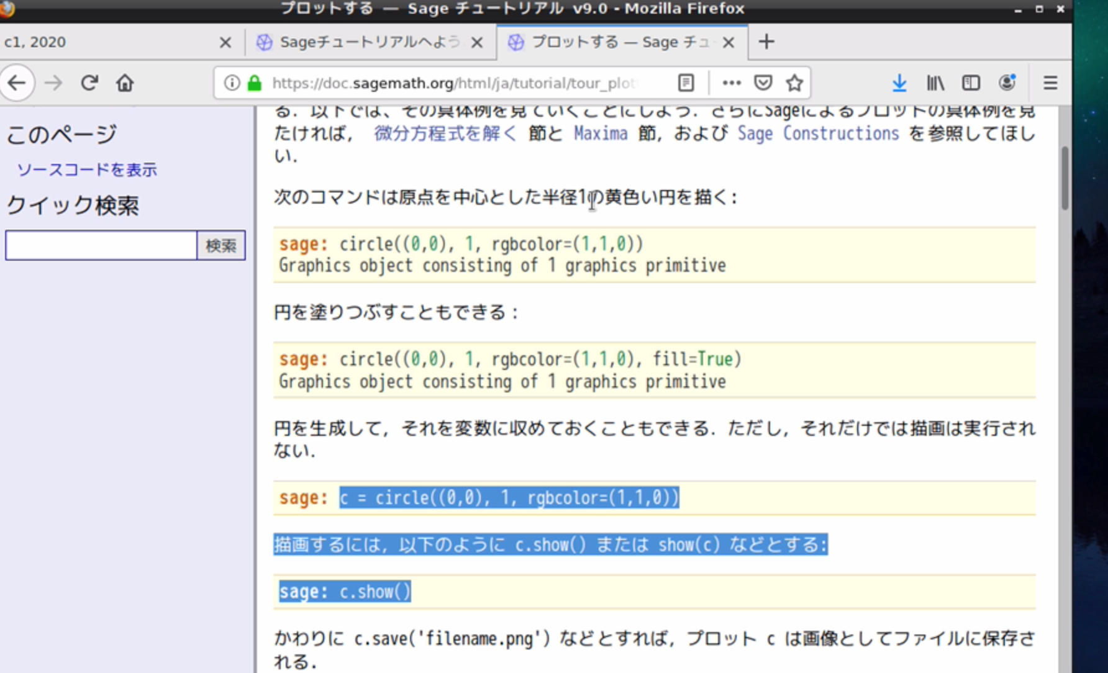
Task: Close the 'c1, 2020' tab
Action: [225, 42]
